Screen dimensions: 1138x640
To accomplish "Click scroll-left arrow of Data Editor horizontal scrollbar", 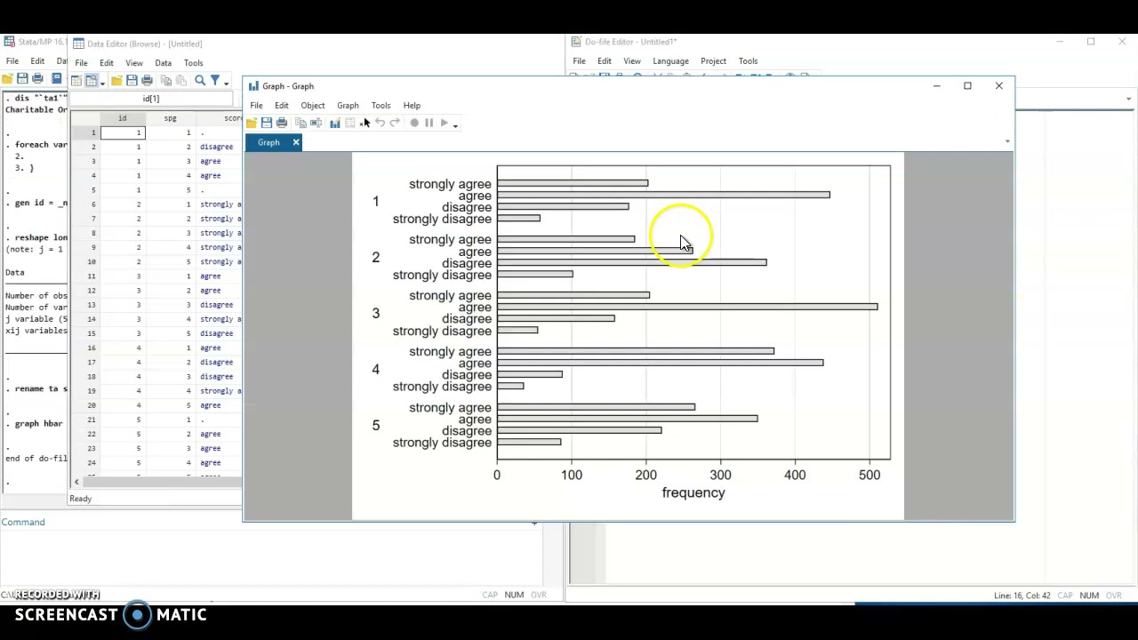I will coord(76,482).
